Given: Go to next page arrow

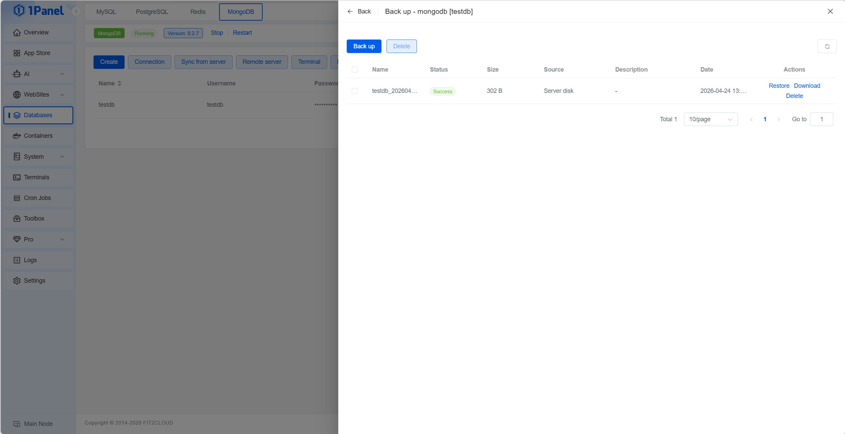Looking at the screenshot, I should click(778, 119).
